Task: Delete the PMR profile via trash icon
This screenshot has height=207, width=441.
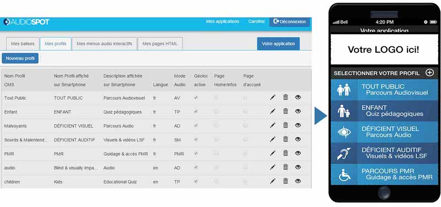Action: [286, 153]
